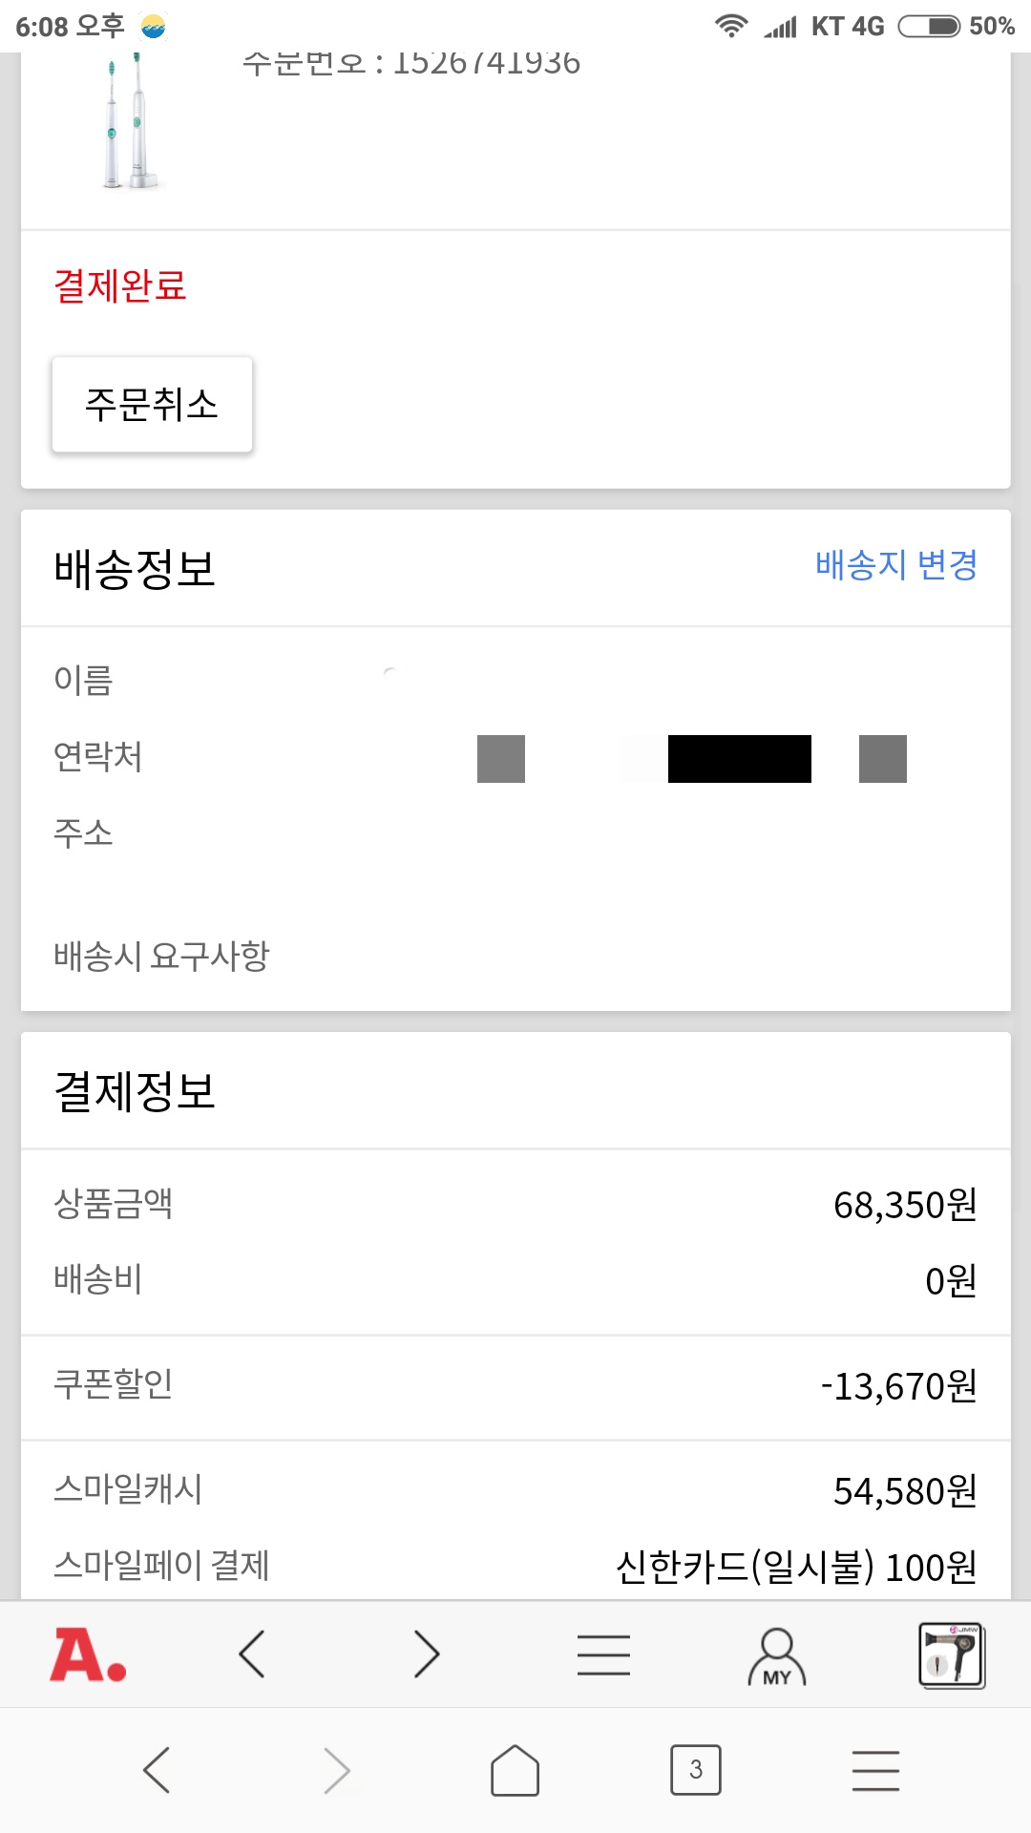Viewport: 1031px width, 1833px height.
Task: Tap the 주문취소 button
Action: [152, 404]
